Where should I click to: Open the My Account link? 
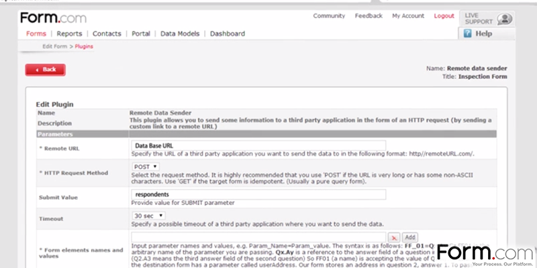point(409,15)
